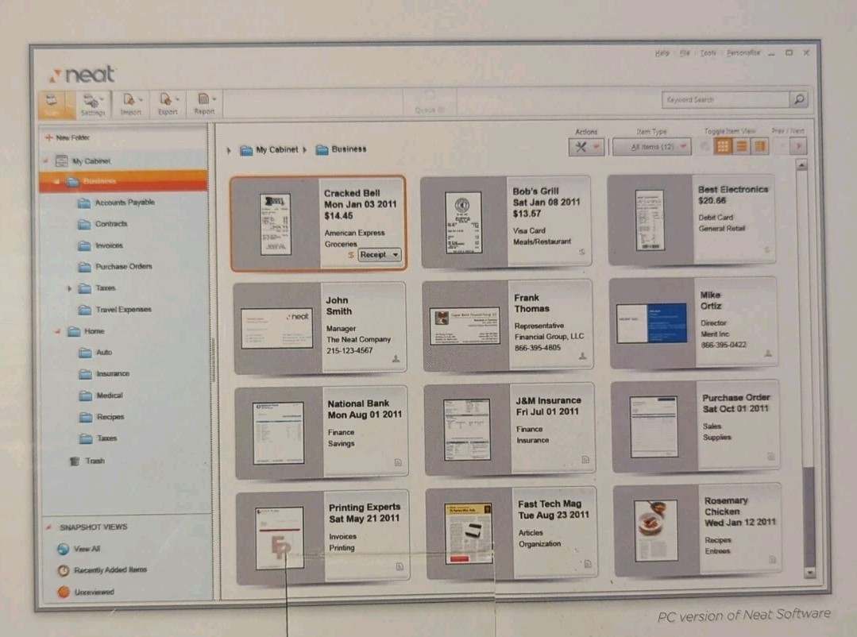Switch to grid thumbnail item view
This screenshot has width=857, height=637.
click(x=723, y=146)
